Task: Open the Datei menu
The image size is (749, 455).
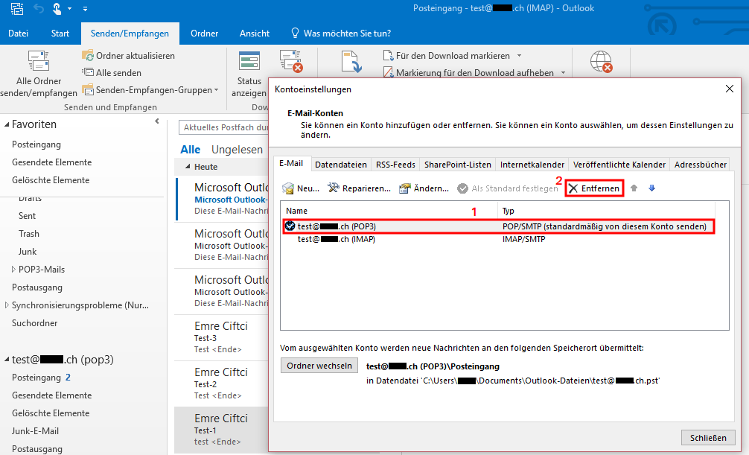Action: point(18,34)
